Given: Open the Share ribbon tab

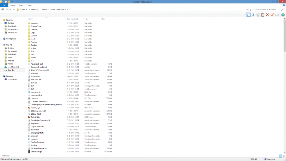Looking at the screenshot, I should point(21,5).
